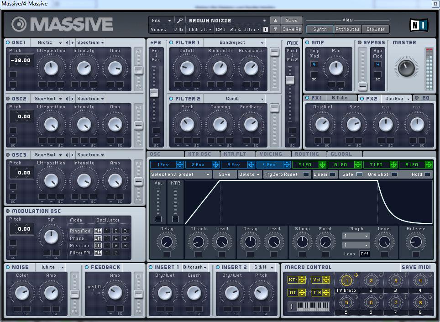Screen dimensions: 440x322
Task: Click the 5 LFO drag-handle crosshair icon
Action: click(322, 165)
